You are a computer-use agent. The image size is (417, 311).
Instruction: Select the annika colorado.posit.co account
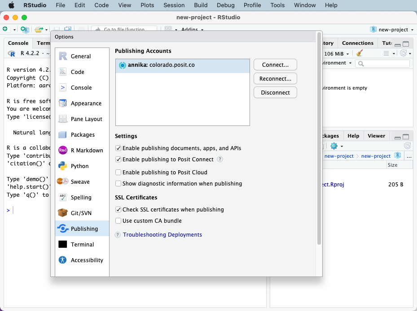point(183,65)
